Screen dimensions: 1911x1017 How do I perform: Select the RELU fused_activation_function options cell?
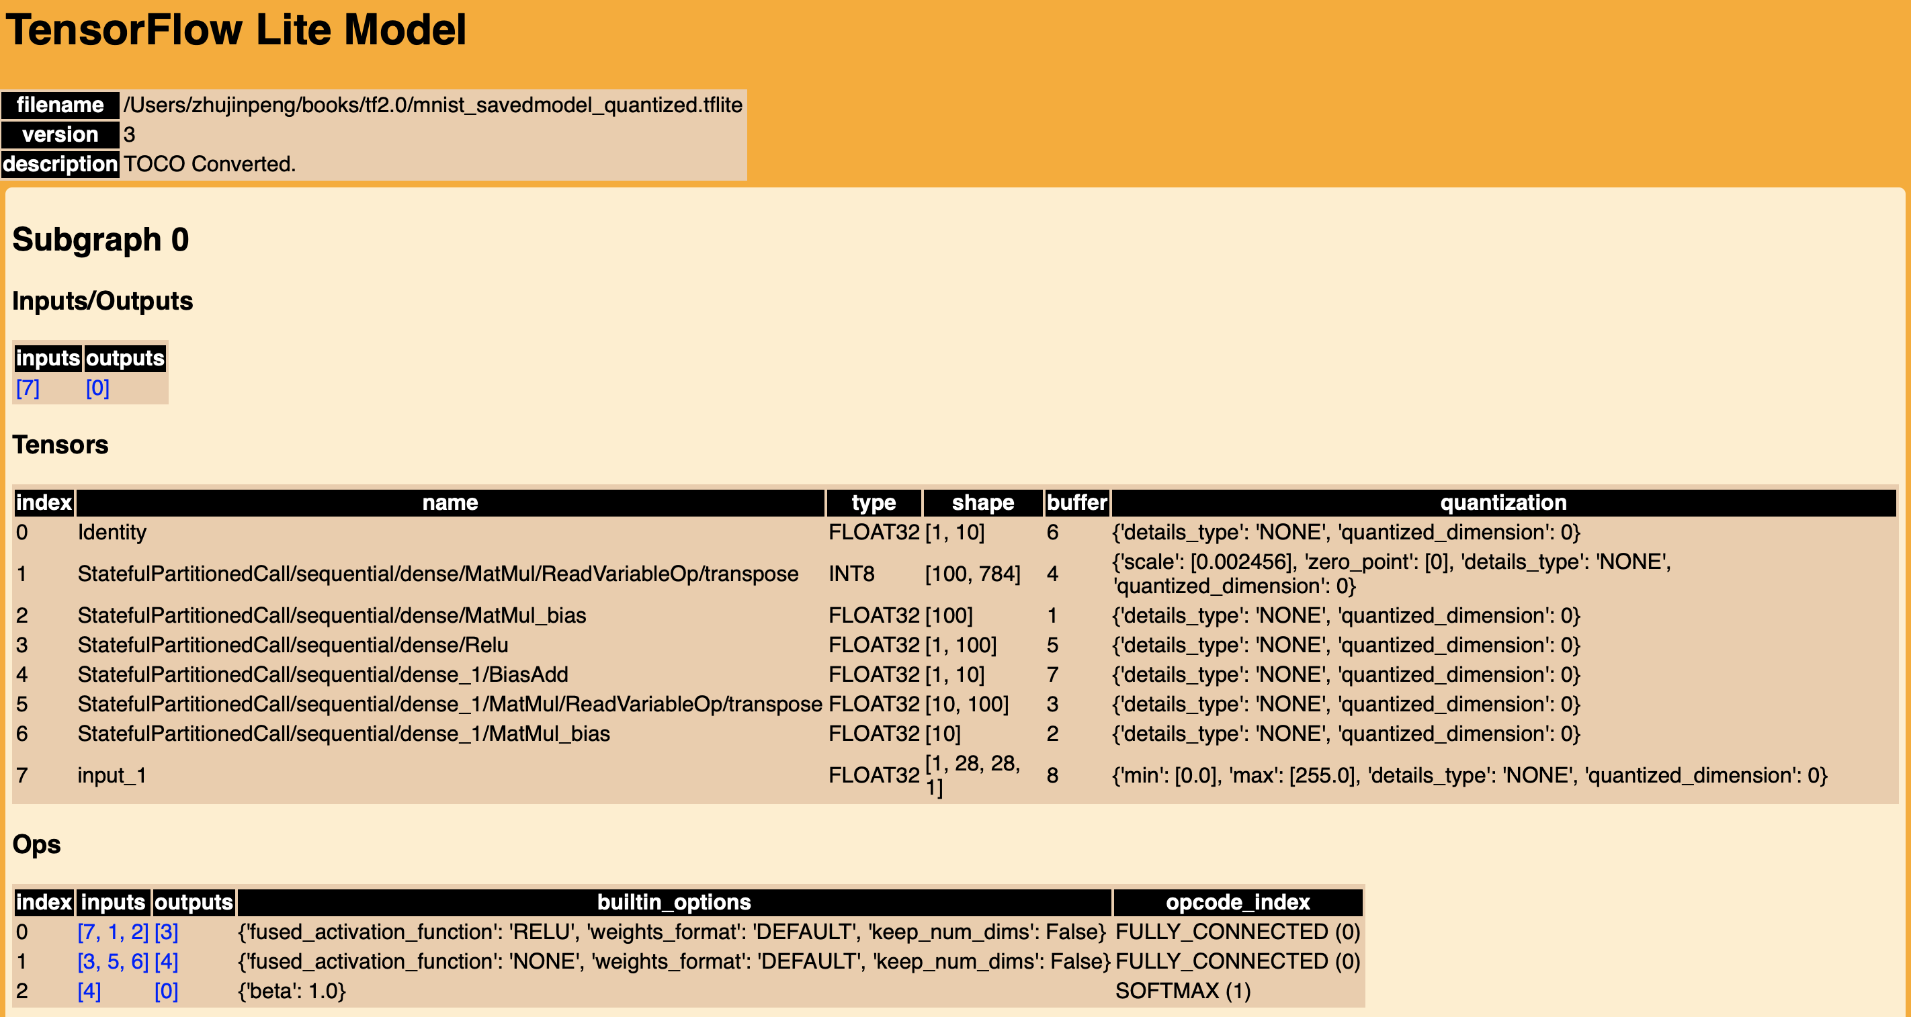[x=672, y=932]
